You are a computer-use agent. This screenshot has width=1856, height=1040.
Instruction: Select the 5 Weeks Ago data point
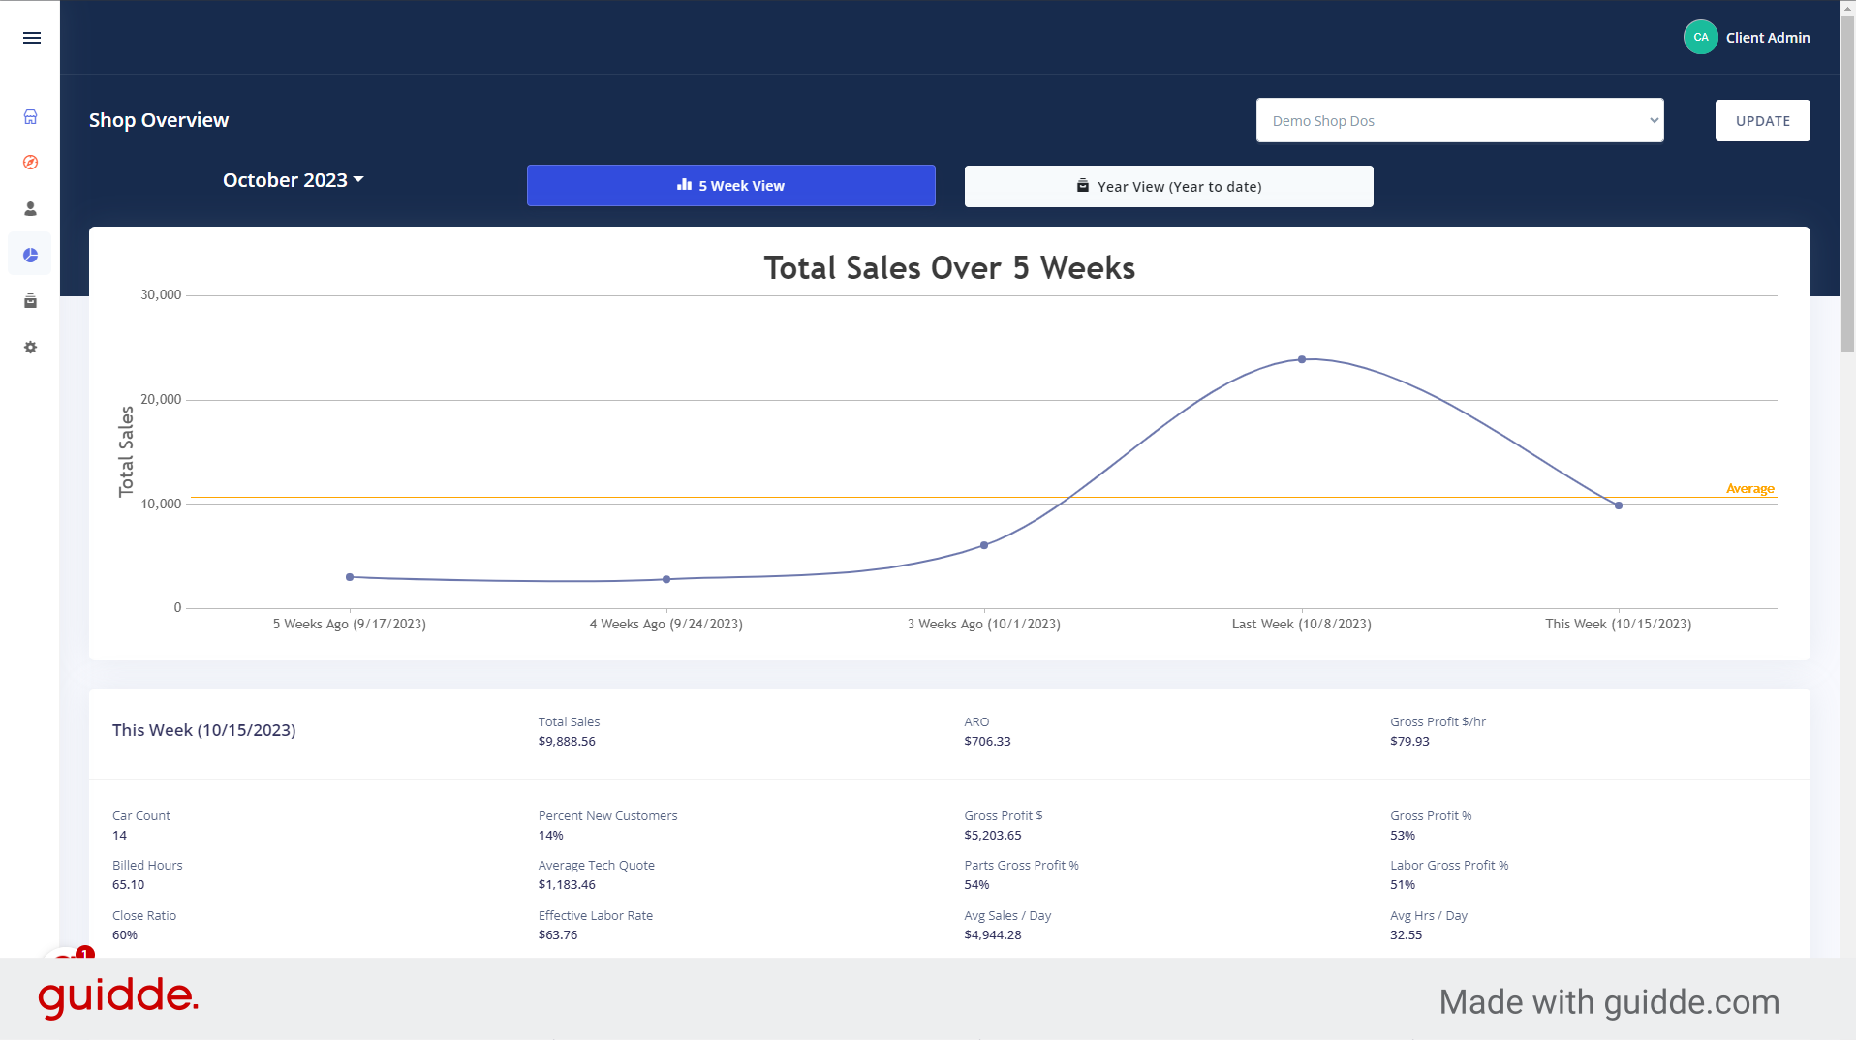click(x=350, y=577)
